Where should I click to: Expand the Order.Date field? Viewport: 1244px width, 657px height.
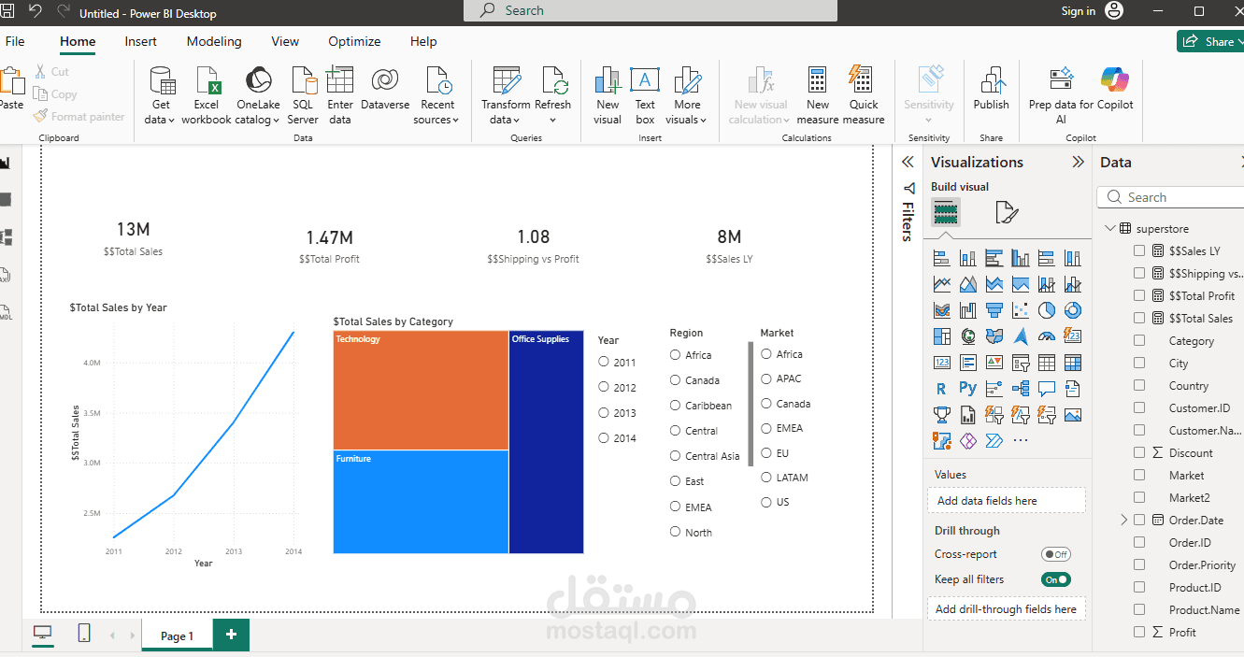(x=1123, y=520)
